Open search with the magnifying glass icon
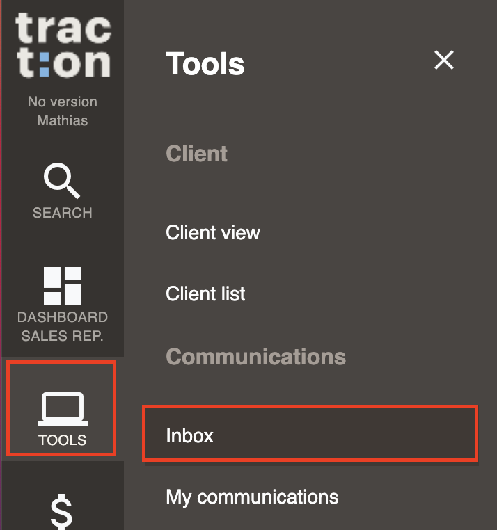 (62, 181)
